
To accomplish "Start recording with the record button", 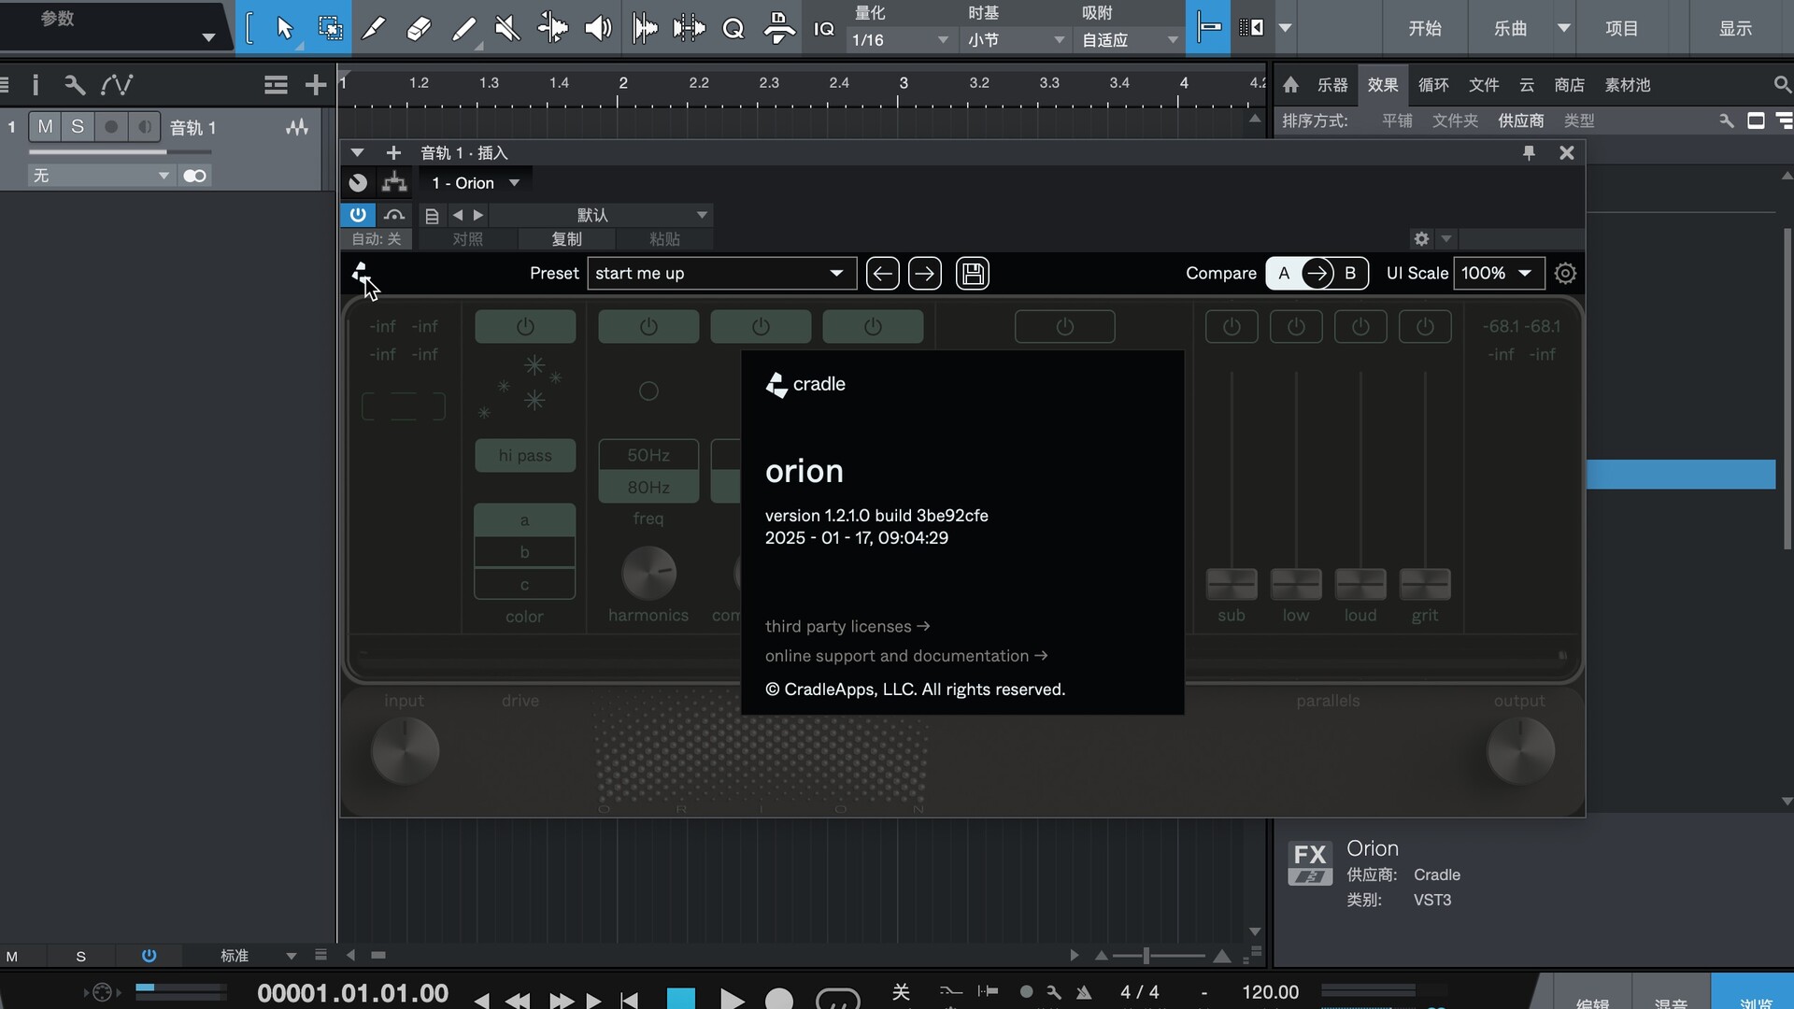I will (x=779, y=1000).
